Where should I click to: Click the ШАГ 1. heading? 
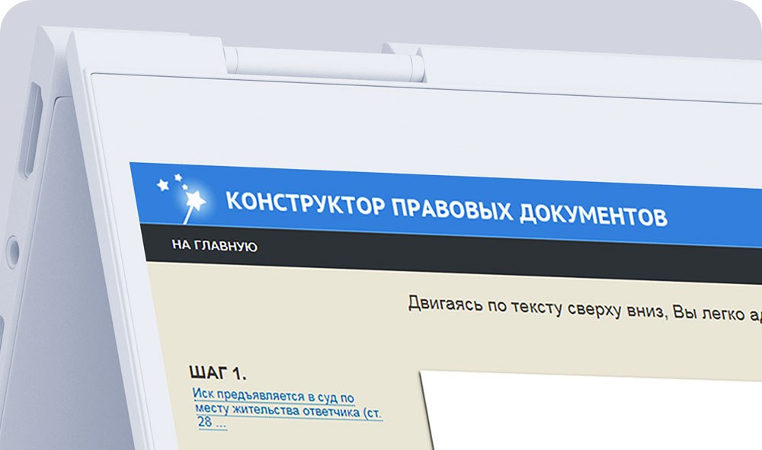click(x=217, y=373)
